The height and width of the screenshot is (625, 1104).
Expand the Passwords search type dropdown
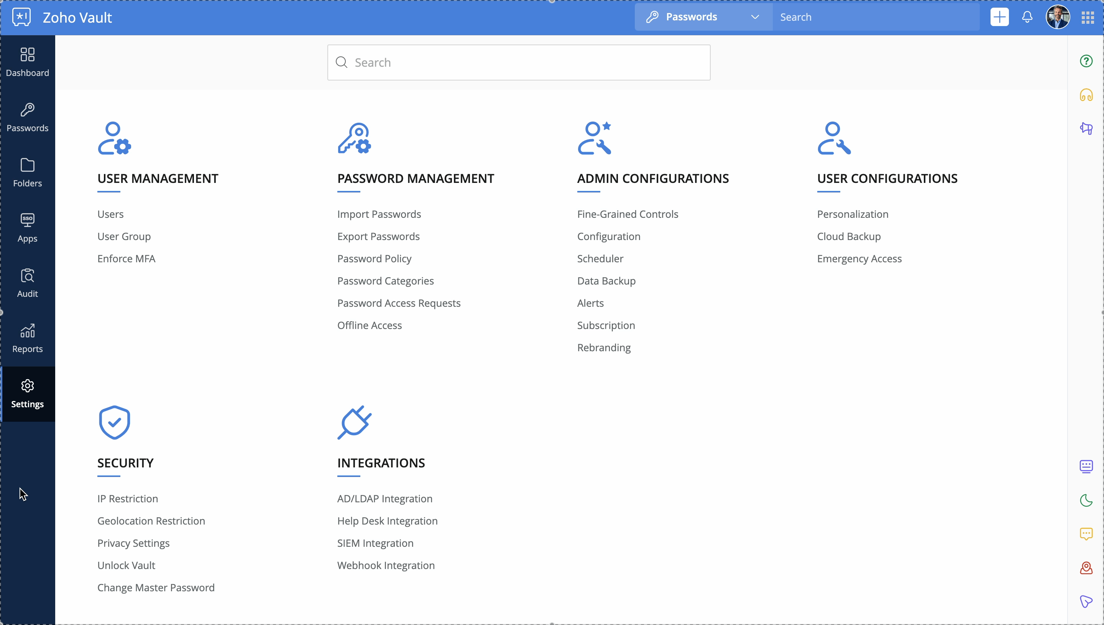703,17
